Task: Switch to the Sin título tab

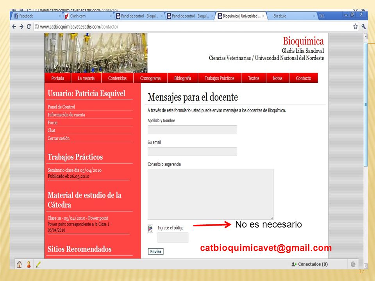Action: pos(292,16)
